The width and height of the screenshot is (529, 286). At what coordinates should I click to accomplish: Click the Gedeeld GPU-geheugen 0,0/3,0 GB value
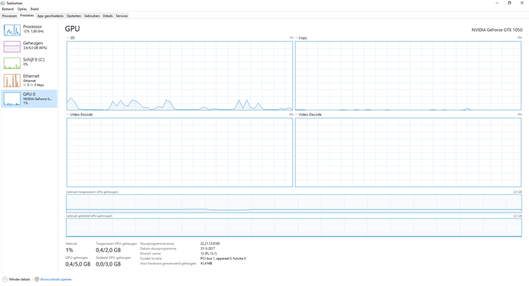coord(108,264)
